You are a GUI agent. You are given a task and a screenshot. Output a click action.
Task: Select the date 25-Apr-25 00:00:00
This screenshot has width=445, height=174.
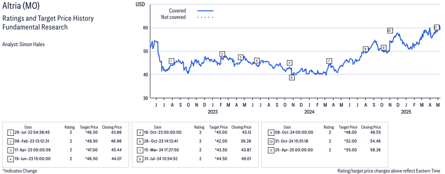pyautogui.click(x=294, y=150)
